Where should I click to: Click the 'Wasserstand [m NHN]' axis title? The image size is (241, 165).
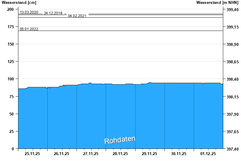coord(217,3)
